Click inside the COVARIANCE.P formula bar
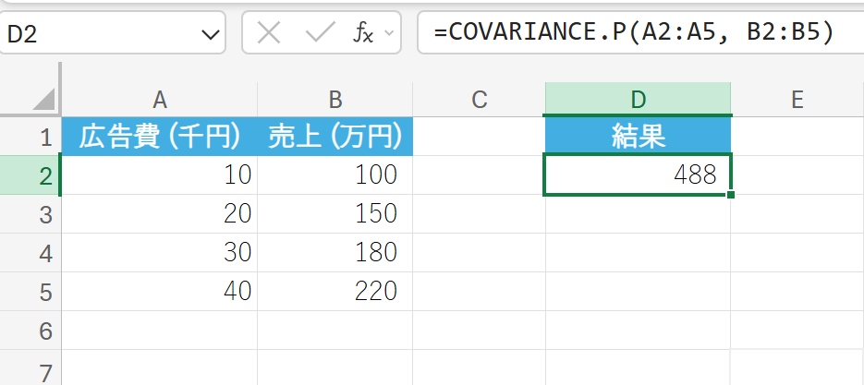This screenshot has width=864, height=385. 638,33
